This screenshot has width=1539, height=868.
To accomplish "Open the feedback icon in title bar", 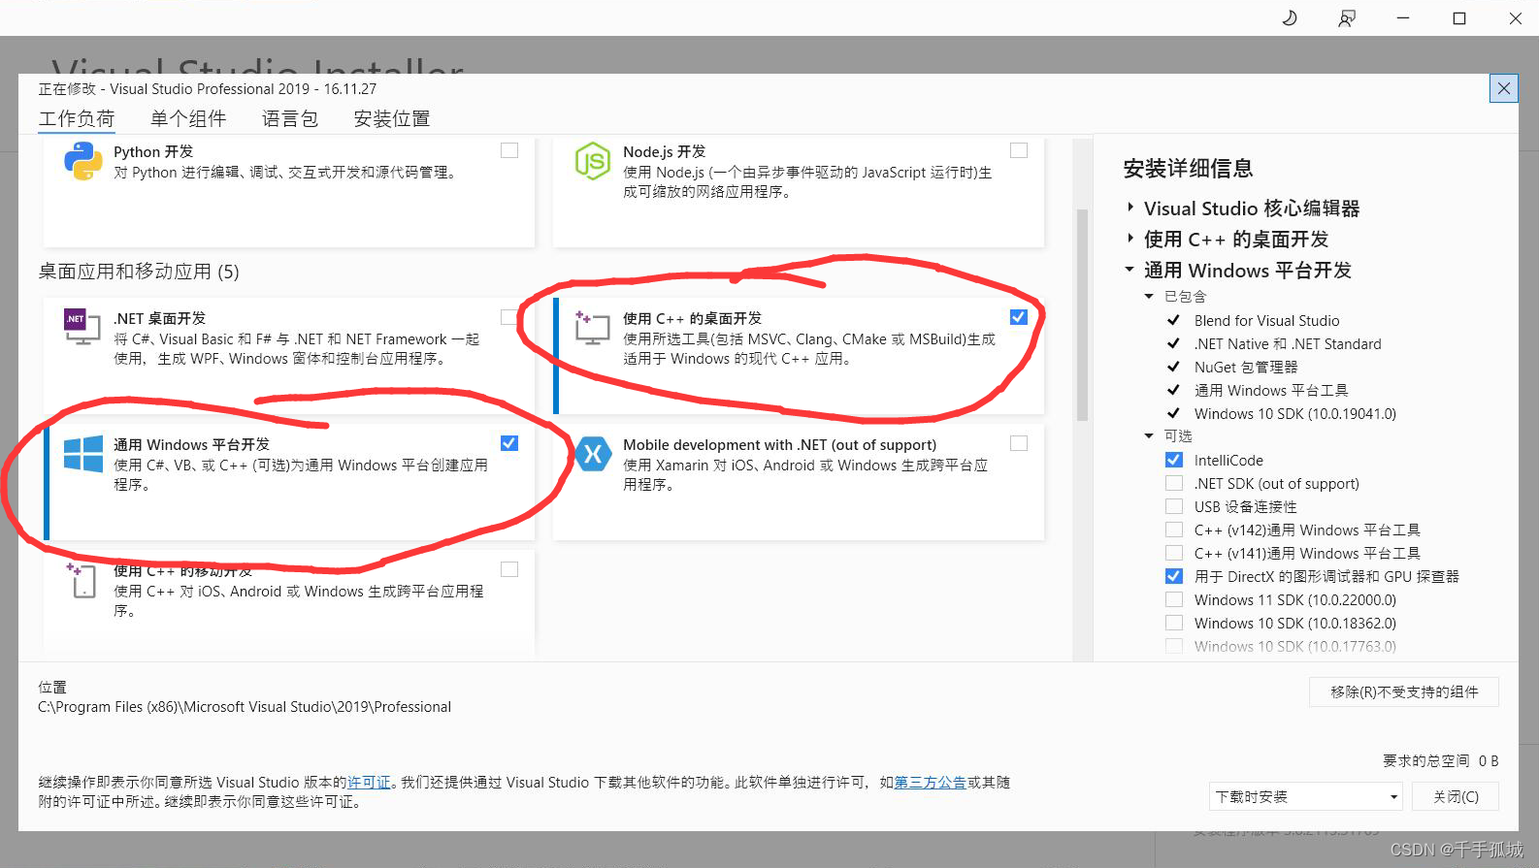I will pos(1346,18).
